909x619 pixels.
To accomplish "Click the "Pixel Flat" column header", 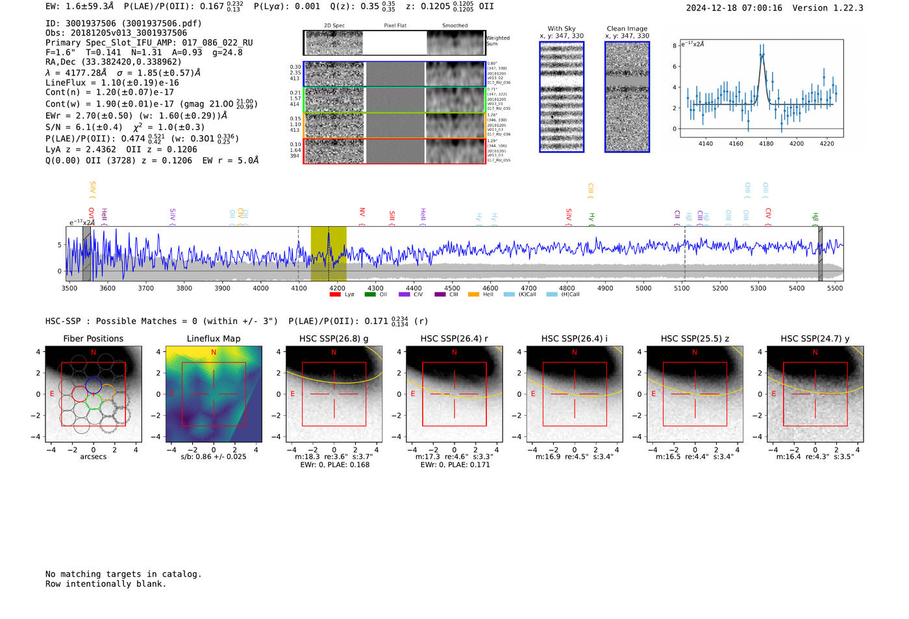I will pyautogui.click(x=395, y=26).
